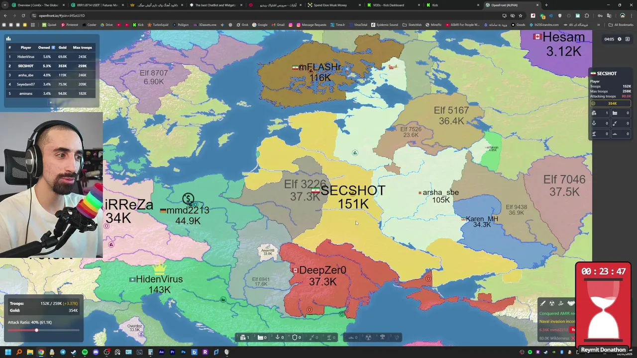Viewport: 637px width, 358px height.
Task: Open After Effects from the taskbar
Action: 161,352
